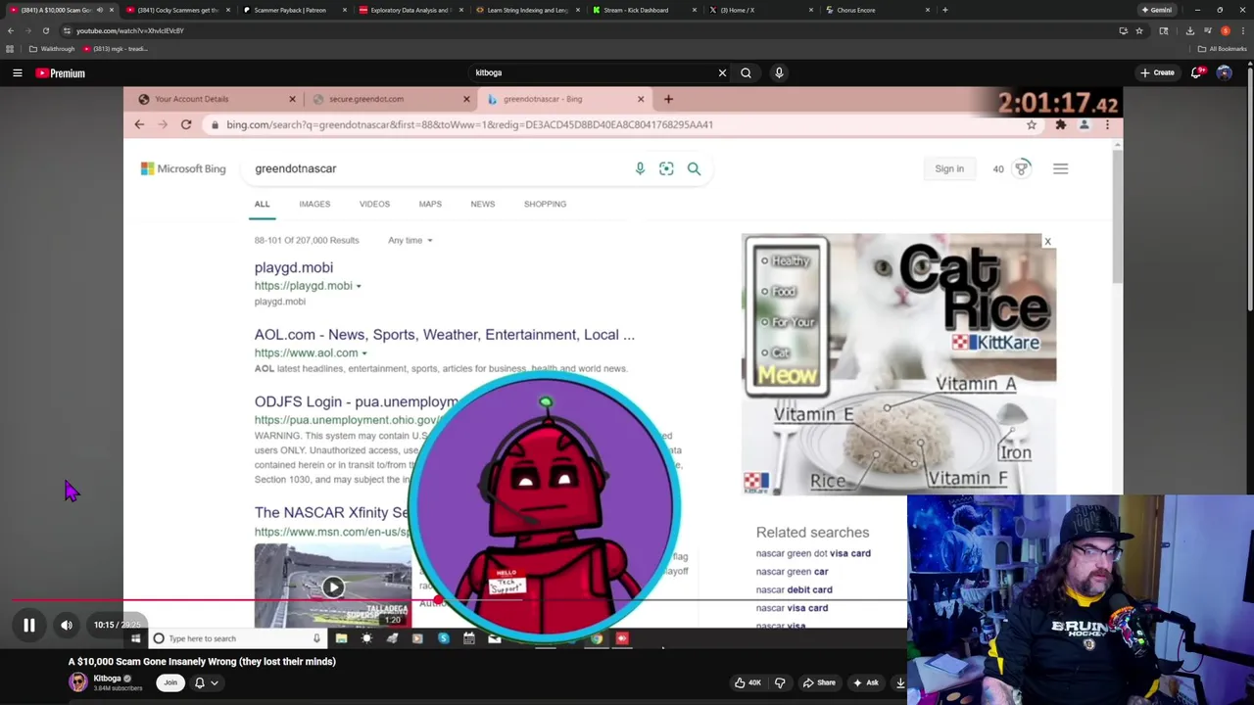The height and width of the screenshot is (705, 1254).
Task: Close the secure.greendot.com tab in video
Action: point(466,99)
